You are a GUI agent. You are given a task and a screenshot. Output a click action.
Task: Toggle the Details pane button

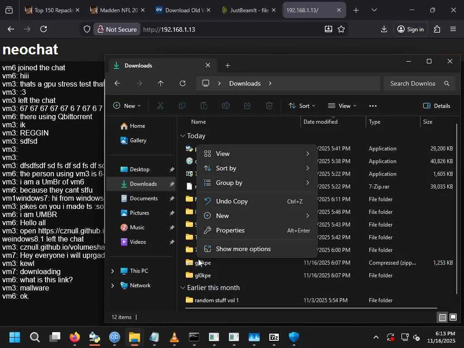[437, 106]
